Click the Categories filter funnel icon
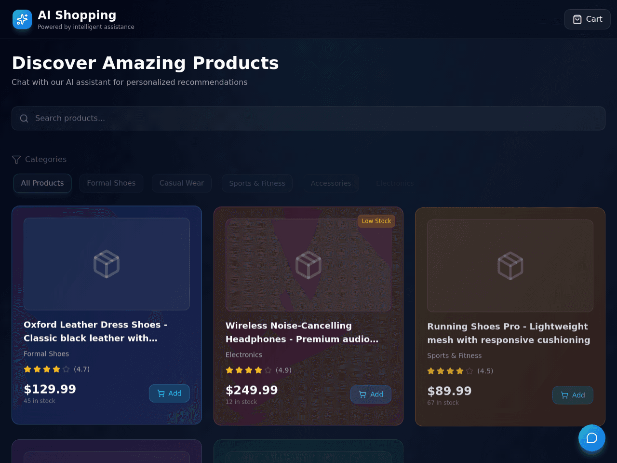Screen dimensions: 617x463 (16, 159)
